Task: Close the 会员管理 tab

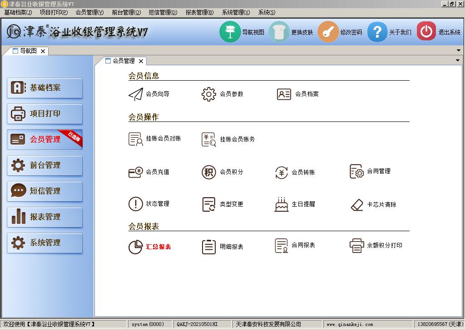Action: 141,61
